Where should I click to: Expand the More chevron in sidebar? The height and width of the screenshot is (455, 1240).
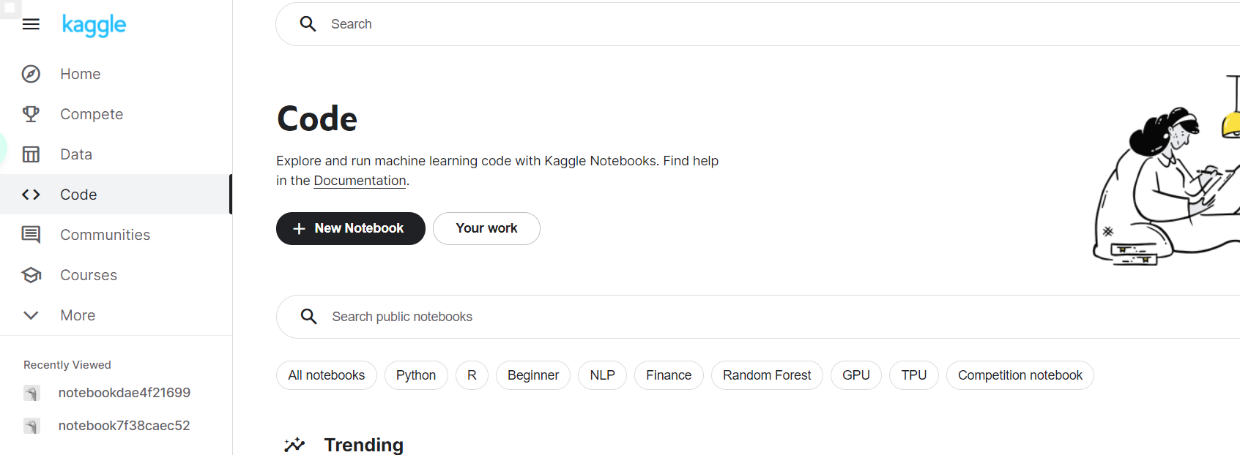31,315
